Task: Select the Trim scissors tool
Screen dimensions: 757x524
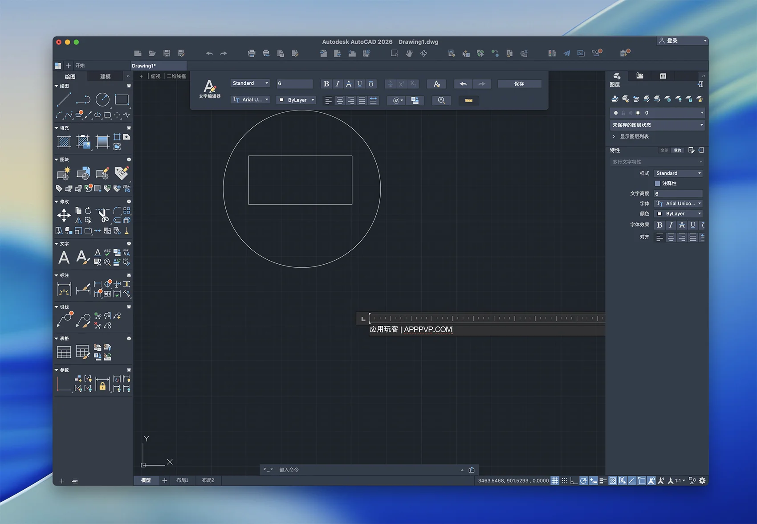Action: [x=103, y=216]
